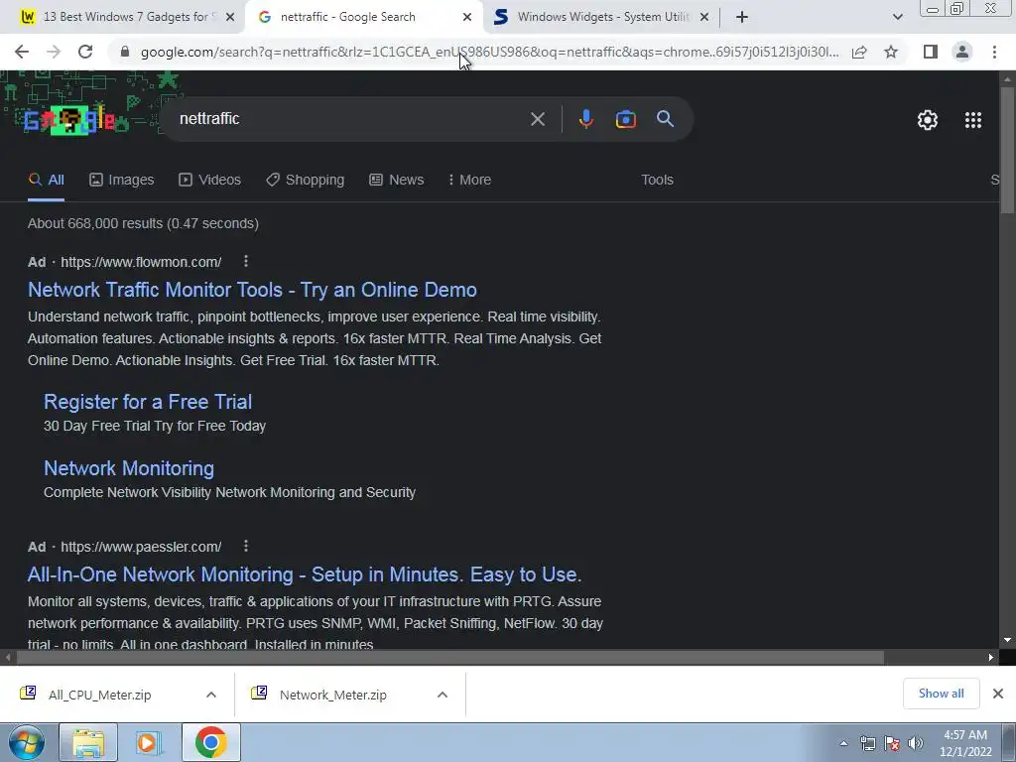Screen dimensions: 1016x762
Task: Switch to Videos results
Action: pyautogui.click(x=210, y=181)
